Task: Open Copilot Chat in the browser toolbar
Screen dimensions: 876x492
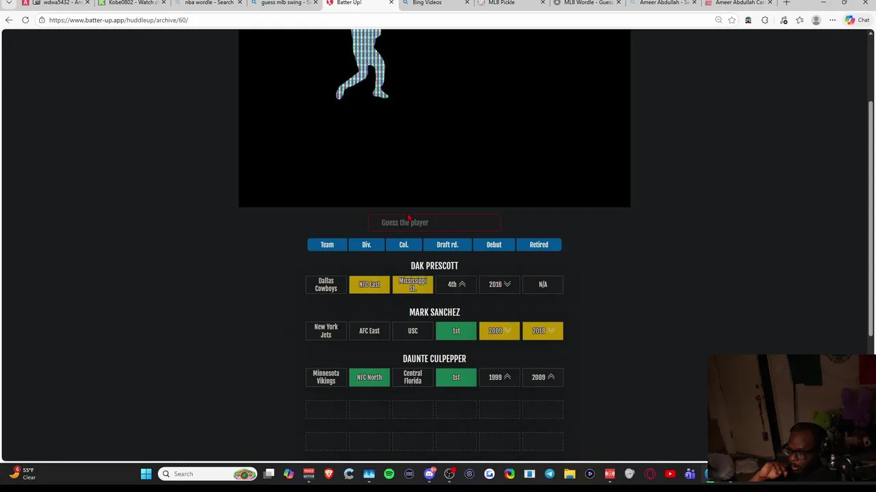Action: click(x=857, y=20)
